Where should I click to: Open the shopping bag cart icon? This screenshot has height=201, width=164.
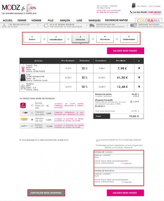point(134,5)
